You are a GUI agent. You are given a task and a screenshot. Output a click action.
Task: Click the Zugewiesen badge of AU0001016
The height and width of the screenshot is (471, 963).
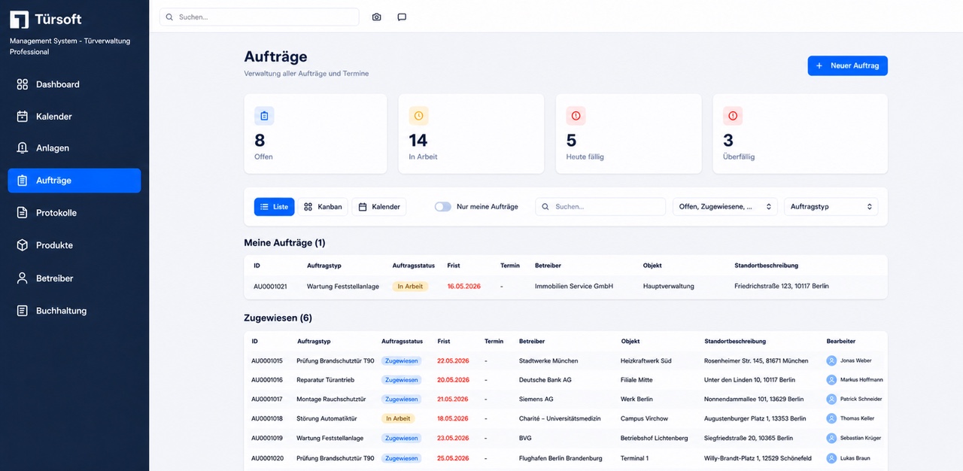pyautogui.click(x=401, y=380)
